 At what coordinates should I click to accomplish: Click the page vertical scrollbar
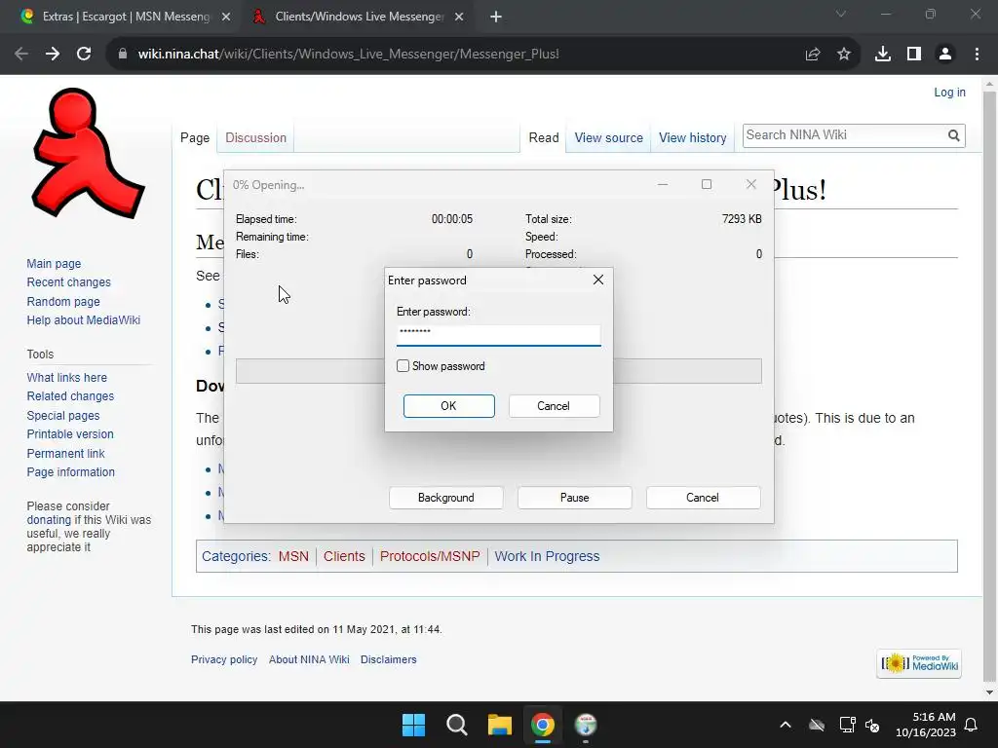tap(989, 388)
